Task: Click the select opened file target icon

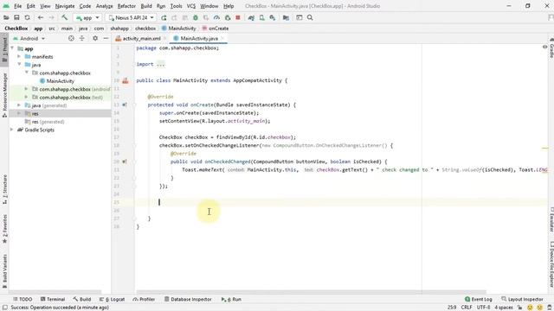Action: (x=71, y=38)
